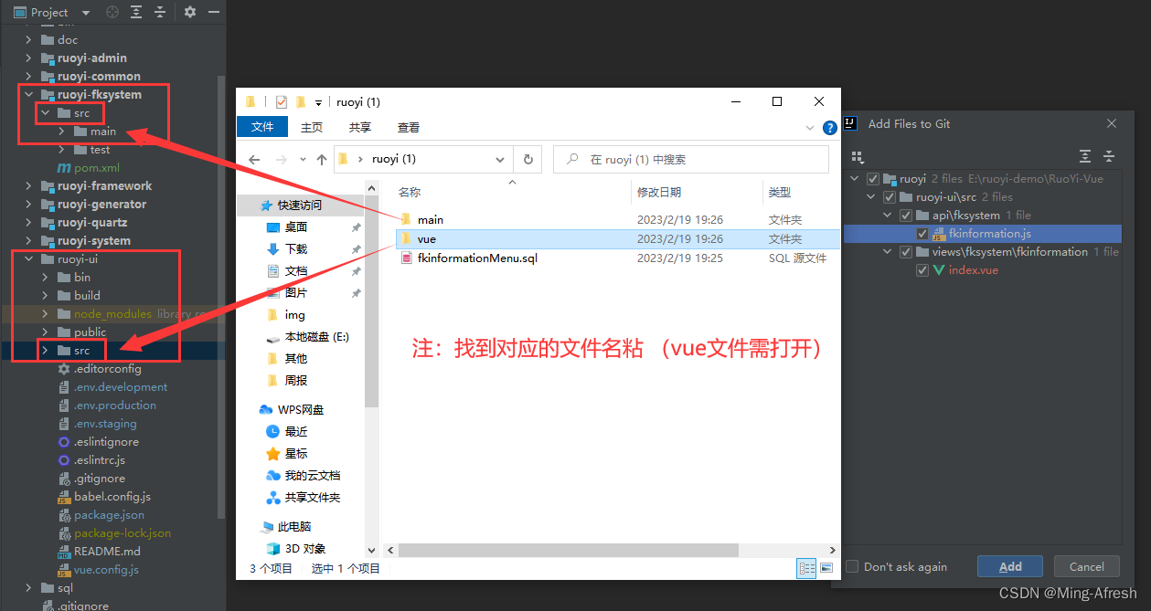1151x611 pixels.
Task: Click the Explorer search box
Action: (x=695, y=159)
